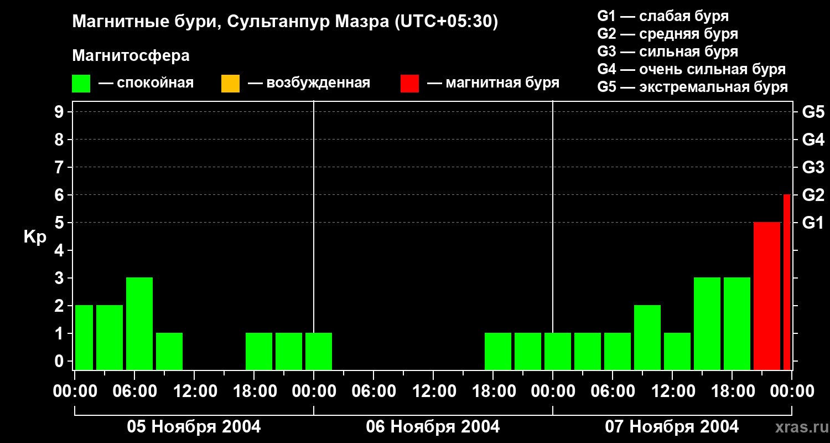Click the "05 Ноября 2004" date label
The image size is (830, 443).
[x=194, y=427]
